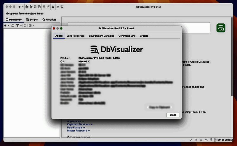Click the warning triangle status icon

click(x=206, y=140)
